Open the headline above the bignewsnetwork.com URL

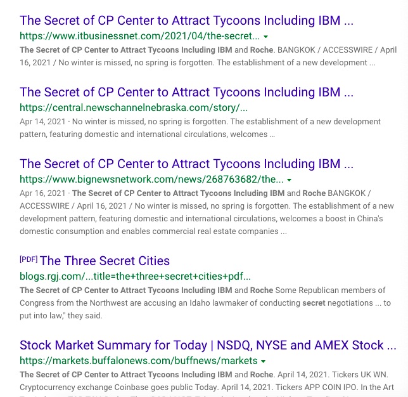coord(186,164)
